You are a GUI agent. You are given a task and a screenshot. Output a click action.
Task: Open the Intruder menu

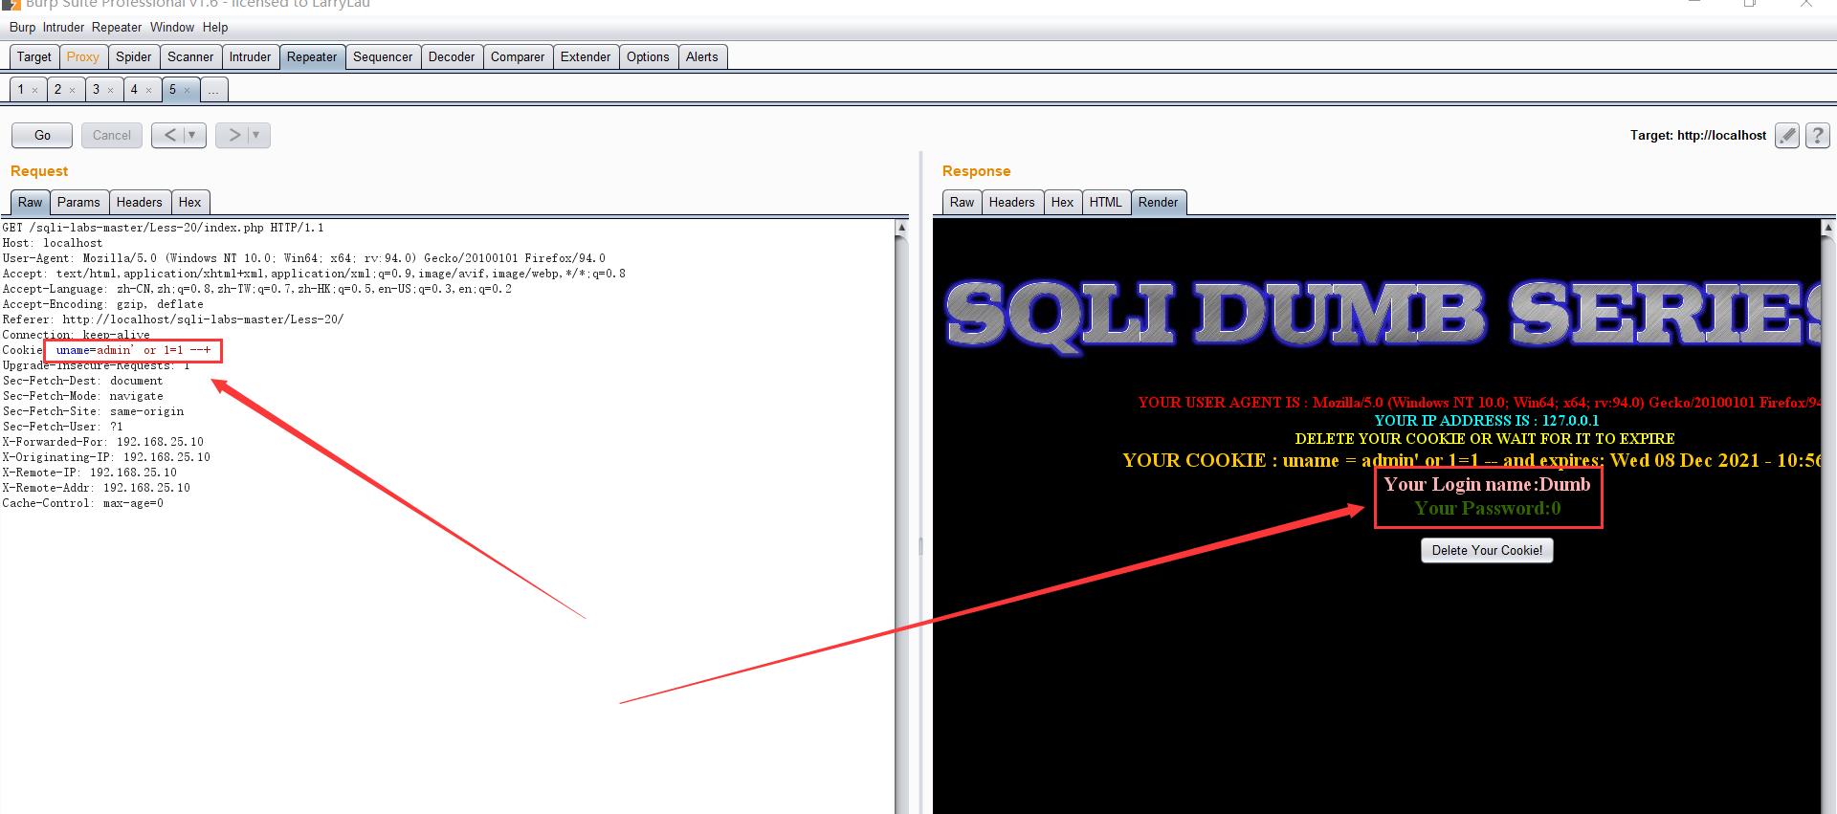63,28
